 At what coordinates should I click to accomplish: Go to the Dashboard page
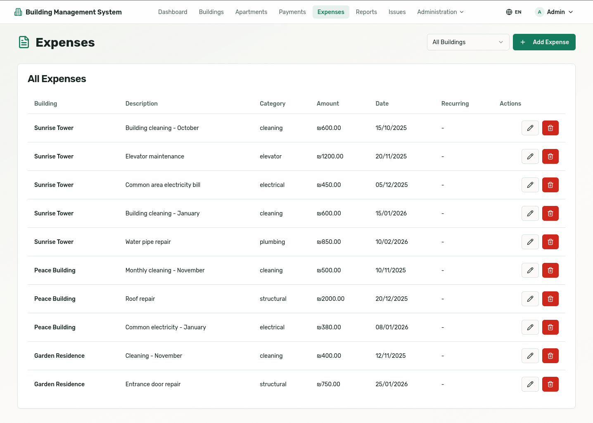click(x=173, y=12)
